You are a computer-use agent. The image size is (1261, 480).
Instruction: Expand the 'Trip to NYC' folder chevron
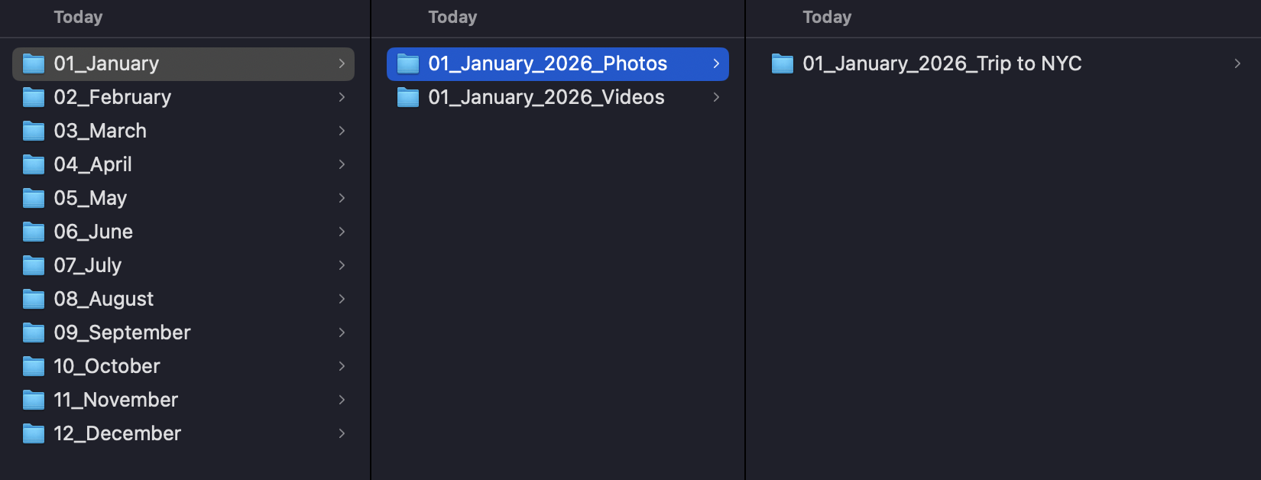1237,64
